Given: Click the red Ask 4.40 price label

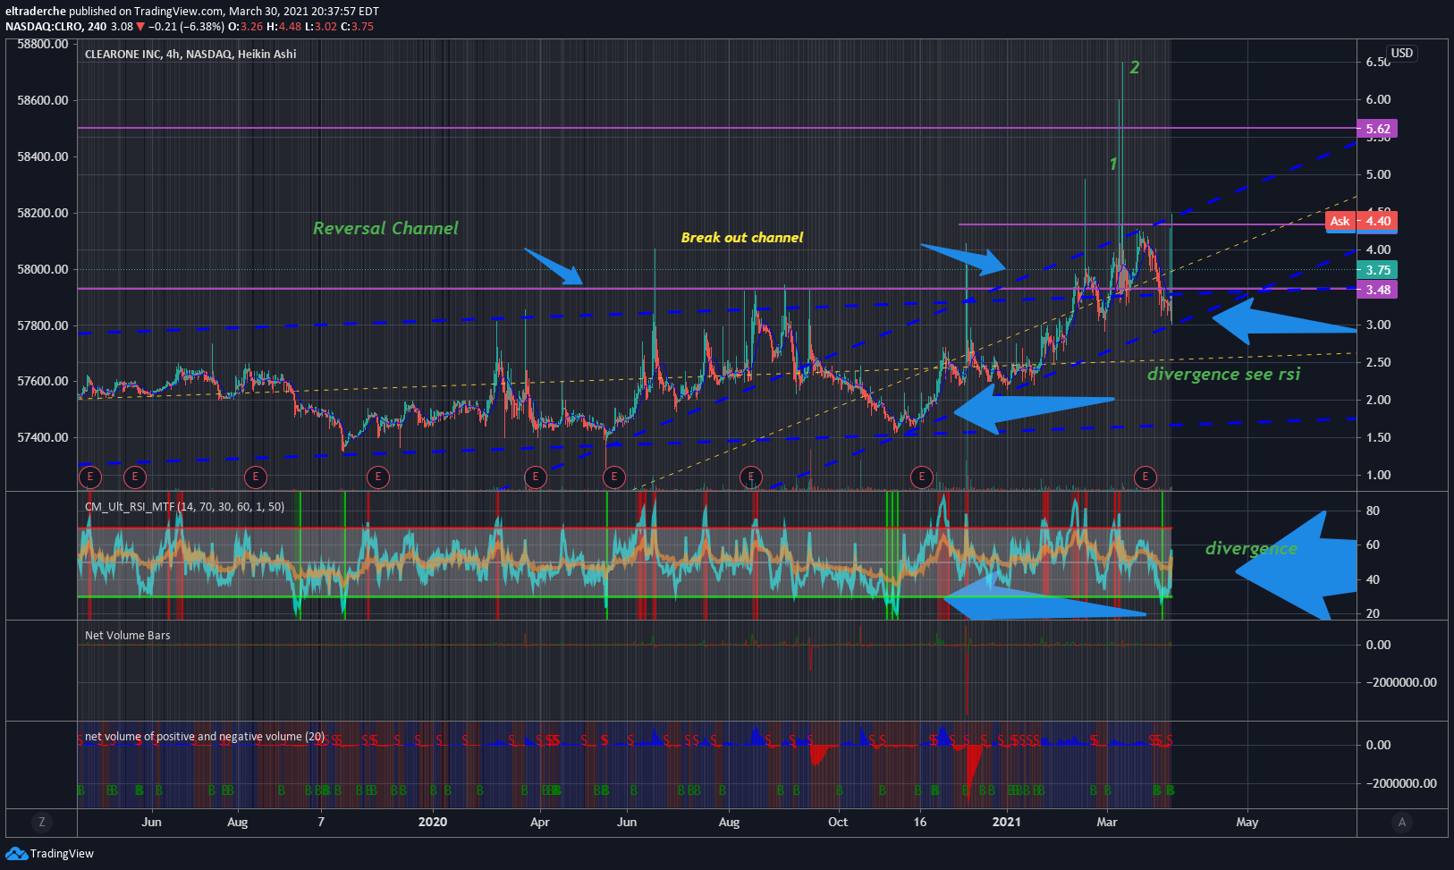Looking at the screenshot, I should [x=1361, y=221].
